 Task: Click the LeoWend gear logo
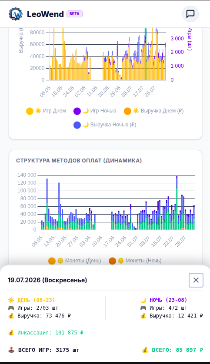pos(16,14)
